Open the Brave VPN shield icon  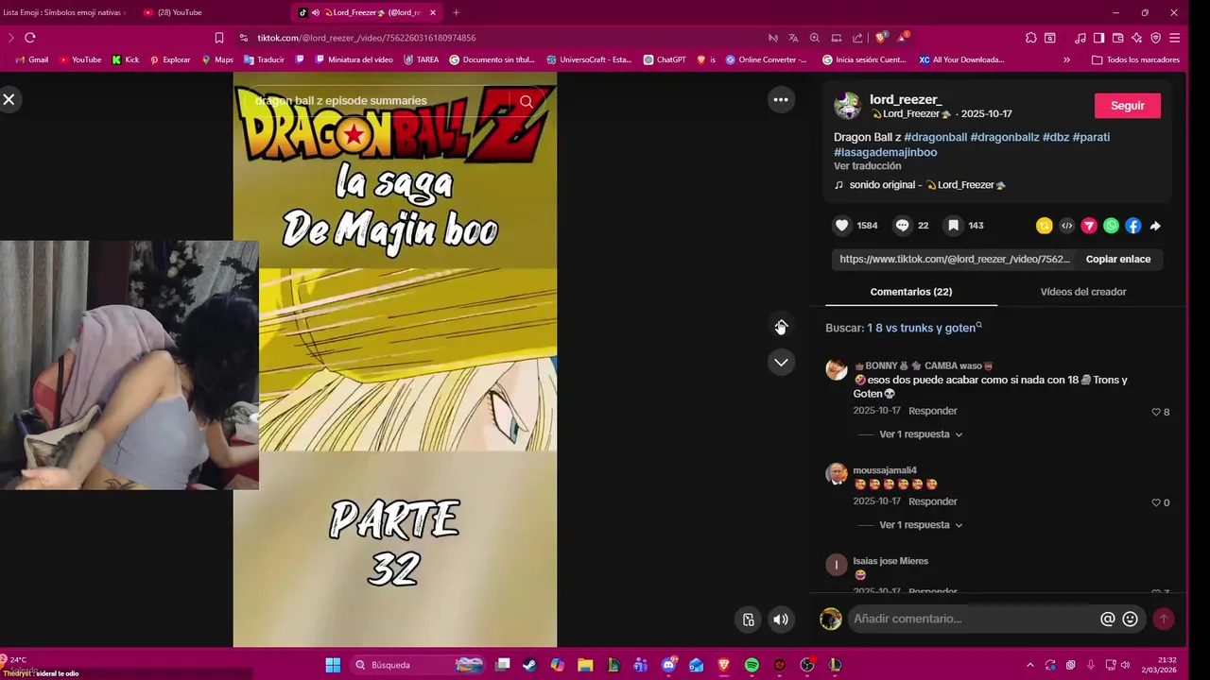point(1155,38)
